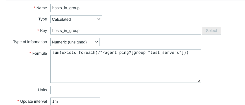The width and height of the screenshot is (245, 105).
Task: Click the Formula textarea resize handle
Action: [199, 81]
